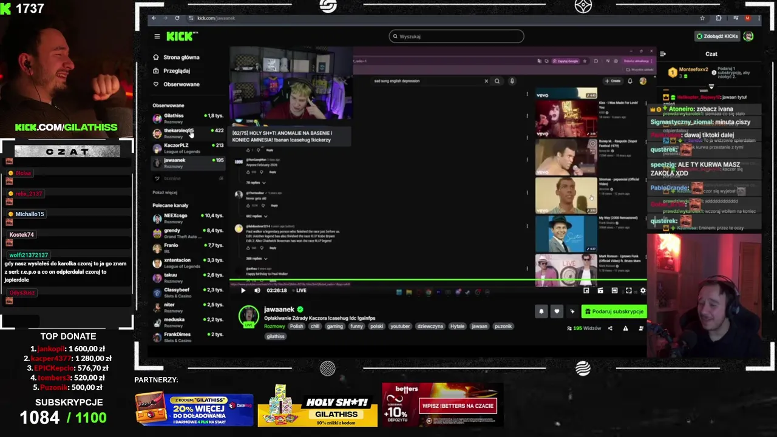
Task: Open Strona główna in sidebar
Action: (x=176, y=57)
